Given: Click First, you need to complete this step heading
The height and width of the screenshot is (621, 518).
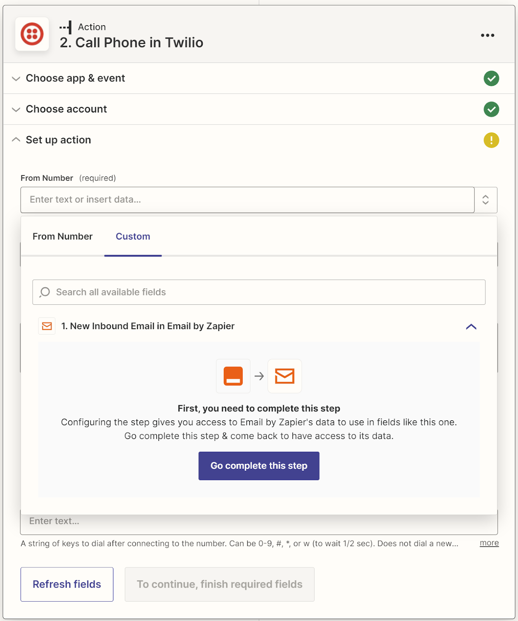Looking at the screenshot, I should click(x=259, y=408).
